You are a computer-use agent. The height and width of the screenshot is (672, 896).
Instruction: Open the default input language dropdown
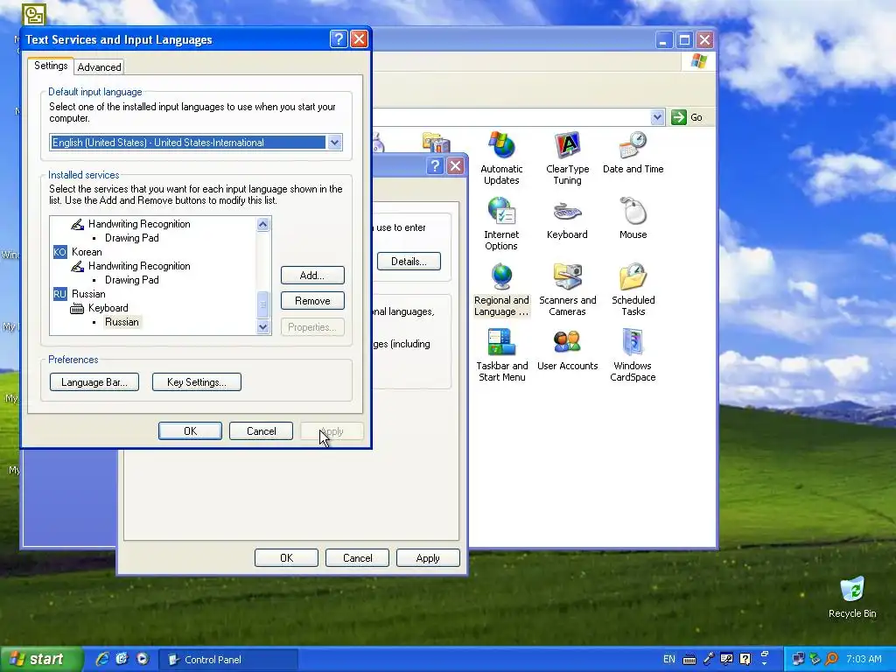(x=334, y=143)
